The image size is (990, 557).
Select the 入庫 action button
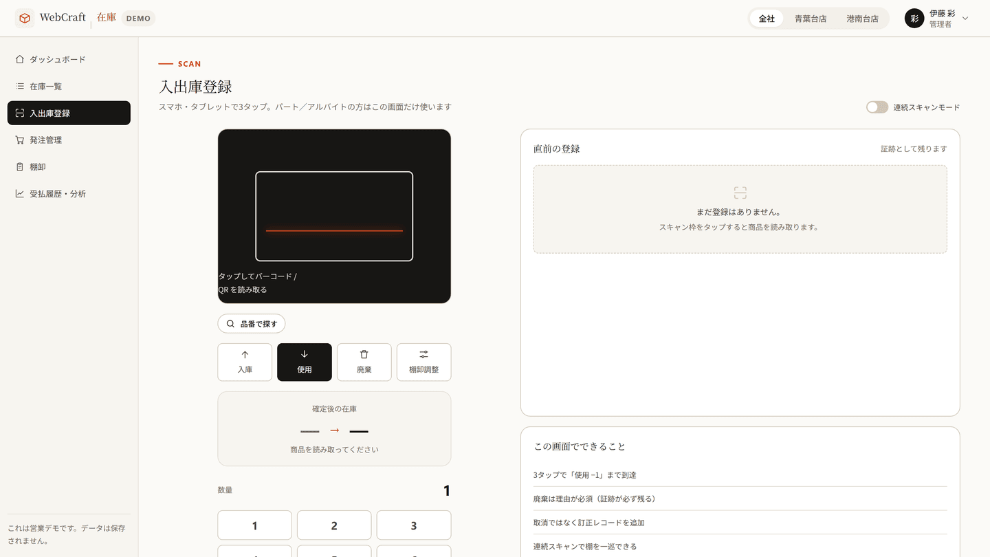tap(245, 362)
